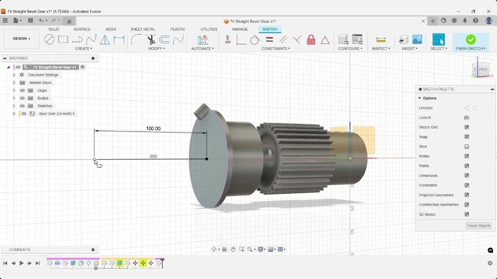Toggle the Points checkbox
This screenshot has height=279, width=497.
(467, 166)
